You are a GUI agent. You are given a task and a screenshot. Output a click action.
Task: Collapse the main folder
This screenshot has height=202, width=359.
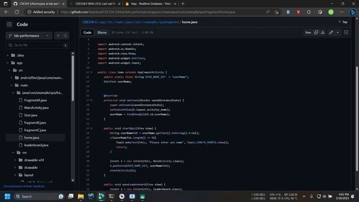pos(11,85)
